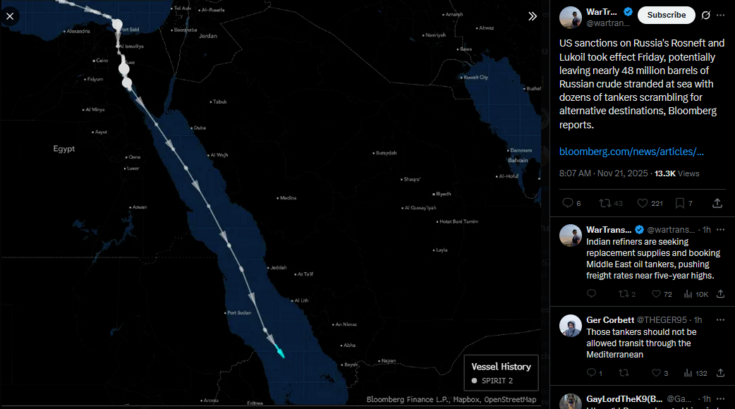Screen dimensions: 735x409
Task: Reply to Ger Corbett's comment
Action: pos(592,372)
